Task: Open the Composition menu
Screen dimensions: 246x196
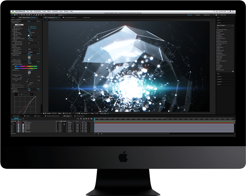Action: tap(38, 11)
